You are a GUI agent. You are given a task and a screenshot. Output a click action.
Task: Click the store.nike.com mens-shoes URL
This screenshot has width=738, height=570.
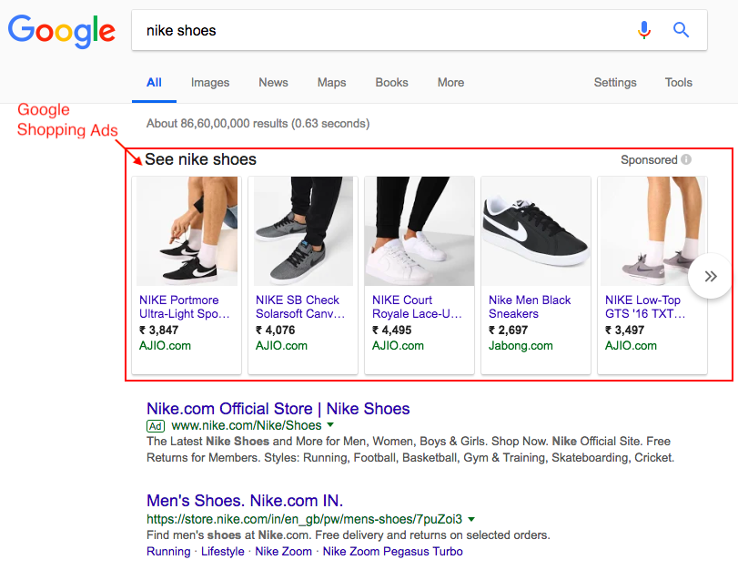[x=304, y=519]
